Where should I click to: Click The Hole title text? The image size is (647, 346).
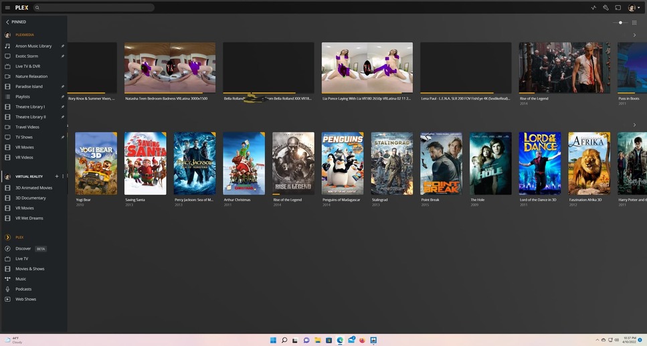478,200
